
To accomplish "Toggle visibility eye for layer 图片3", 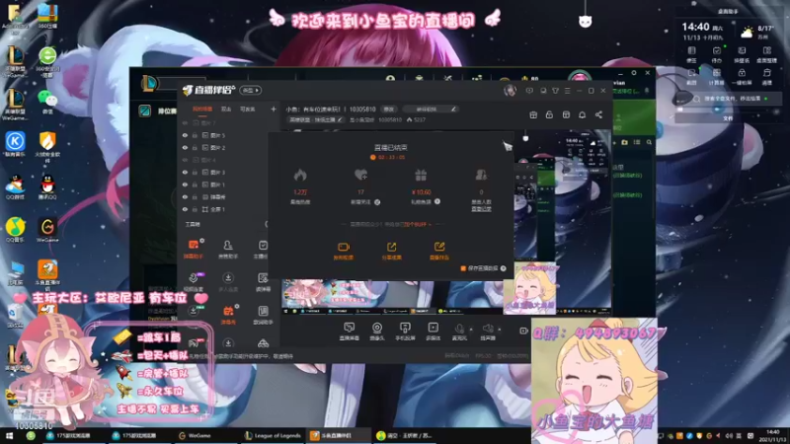I will click(185, 172).
